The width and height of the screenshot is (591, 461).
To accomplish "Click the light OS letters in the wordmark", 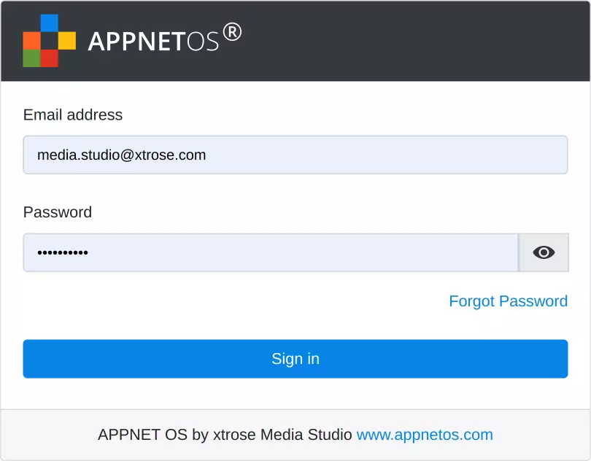I will [202, 42].
